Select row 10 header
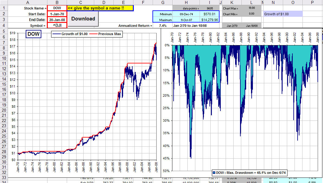This screenshot has width=323, height=183. pos(4,58)
